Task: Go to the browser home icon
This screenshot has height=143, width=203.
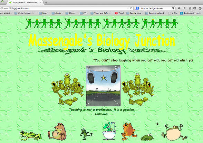Action: 184,8
